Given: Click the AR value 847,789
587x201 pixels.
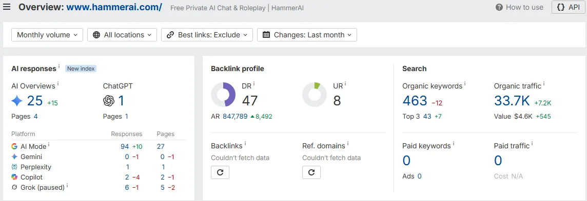Looking at the screenshot, I should 235,116.
